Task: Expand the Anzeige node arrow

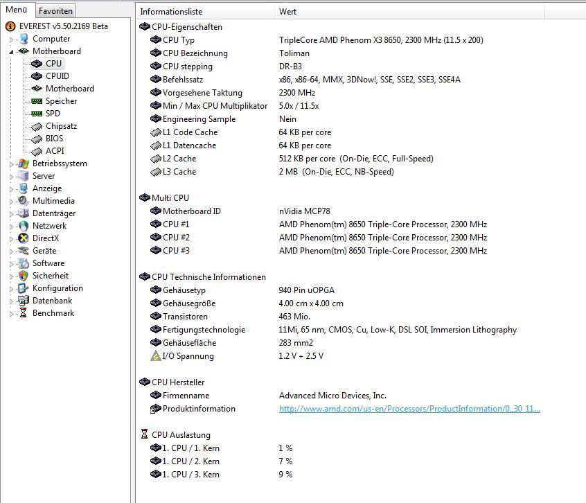Action: 11,189
